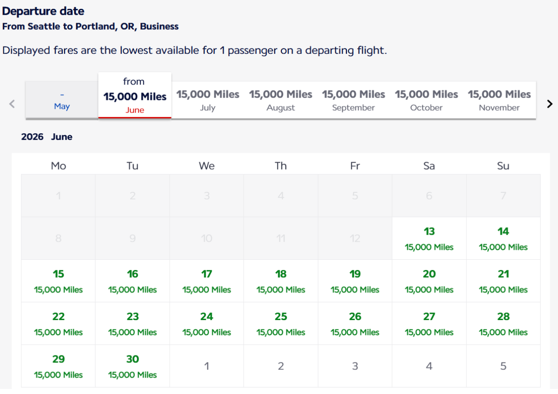Click the 'Sa' weekday header

click(429, 166)
